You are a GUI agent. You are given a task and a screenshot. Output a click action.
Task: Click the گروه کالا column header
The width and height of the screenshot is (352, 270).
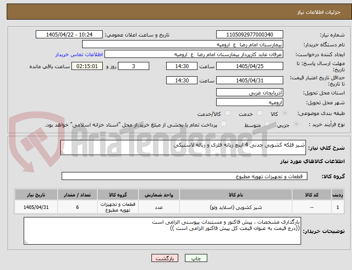click(118, 195)
